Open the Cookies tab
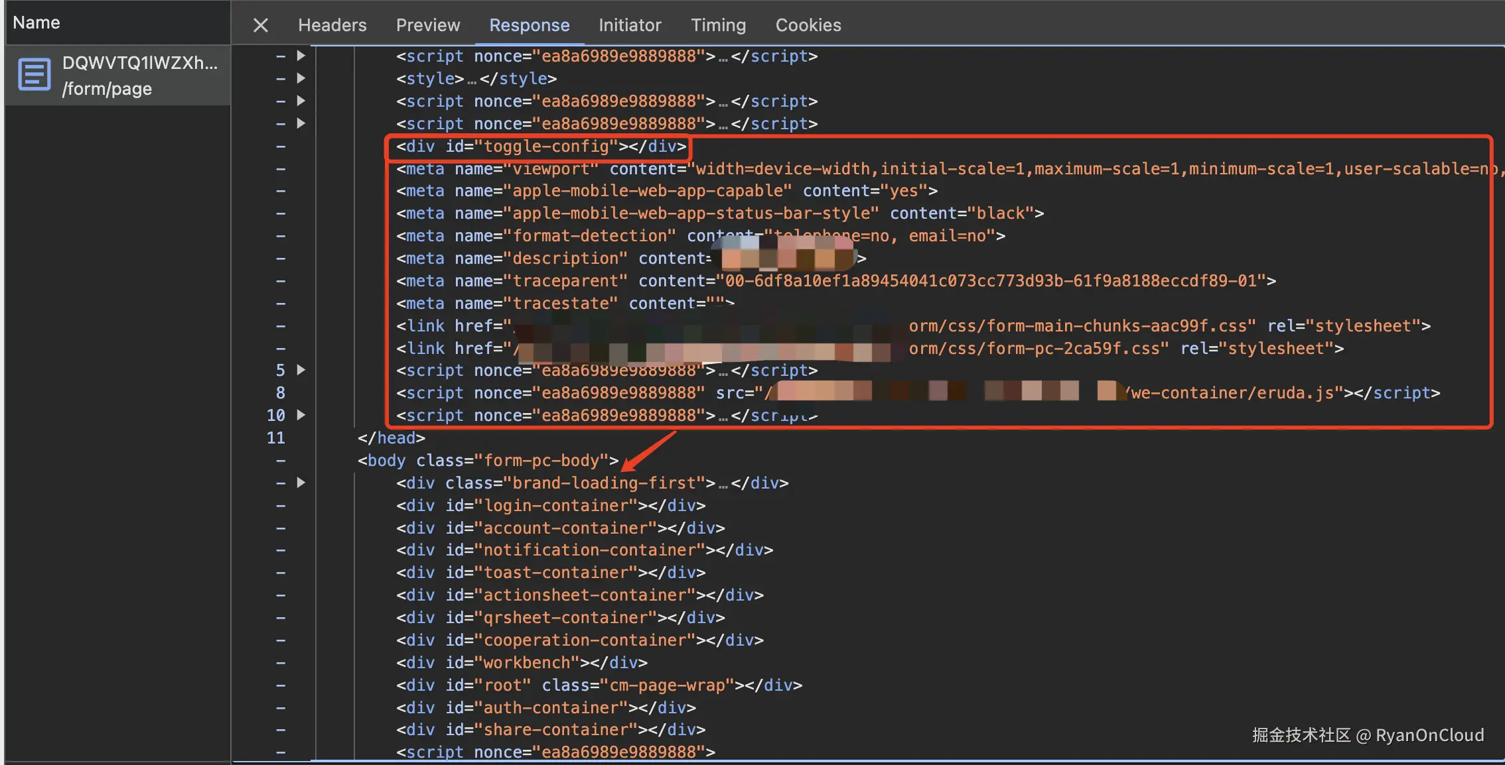This screenshot has width=1505, height=765. click(x=808, y=25)
